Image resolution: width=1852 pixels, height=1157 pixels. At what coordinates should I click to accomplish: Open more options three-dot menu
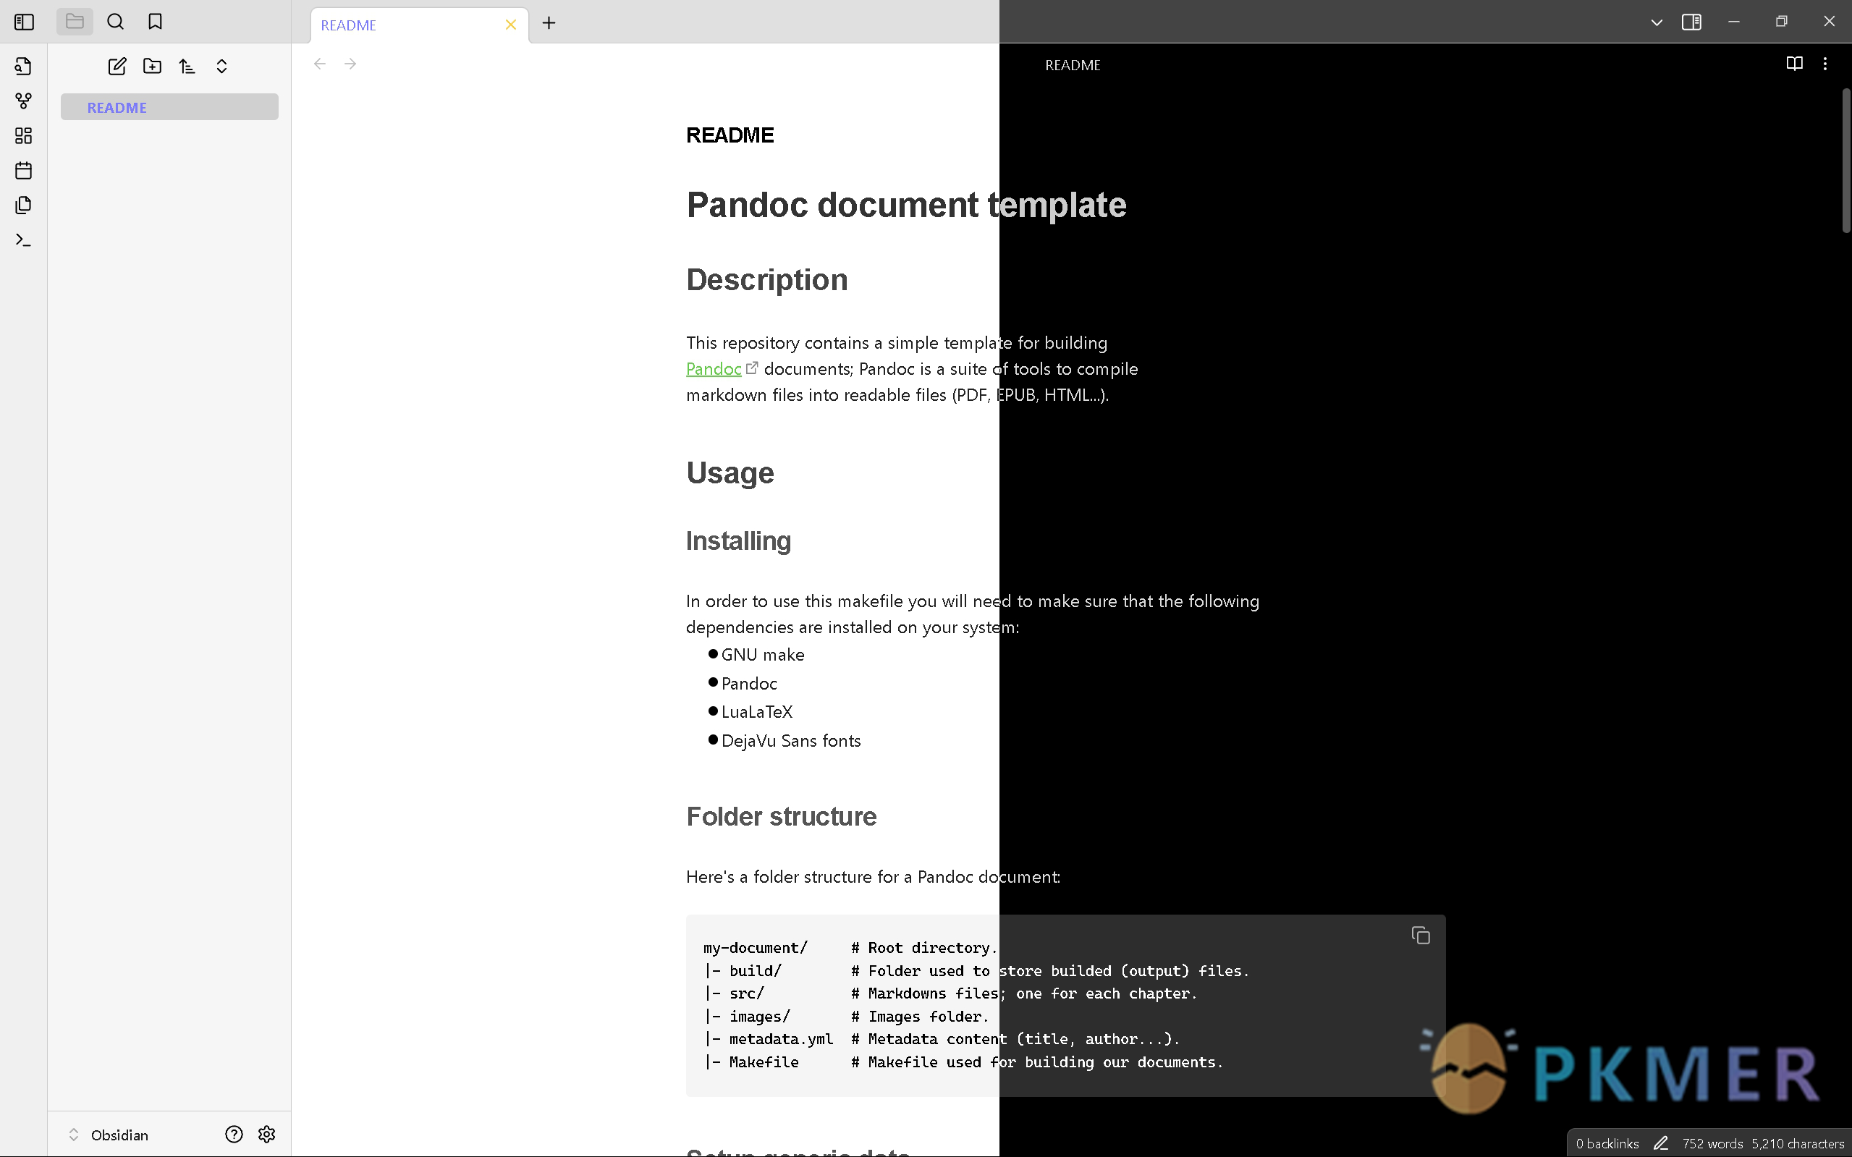[x=1825, y=64]
